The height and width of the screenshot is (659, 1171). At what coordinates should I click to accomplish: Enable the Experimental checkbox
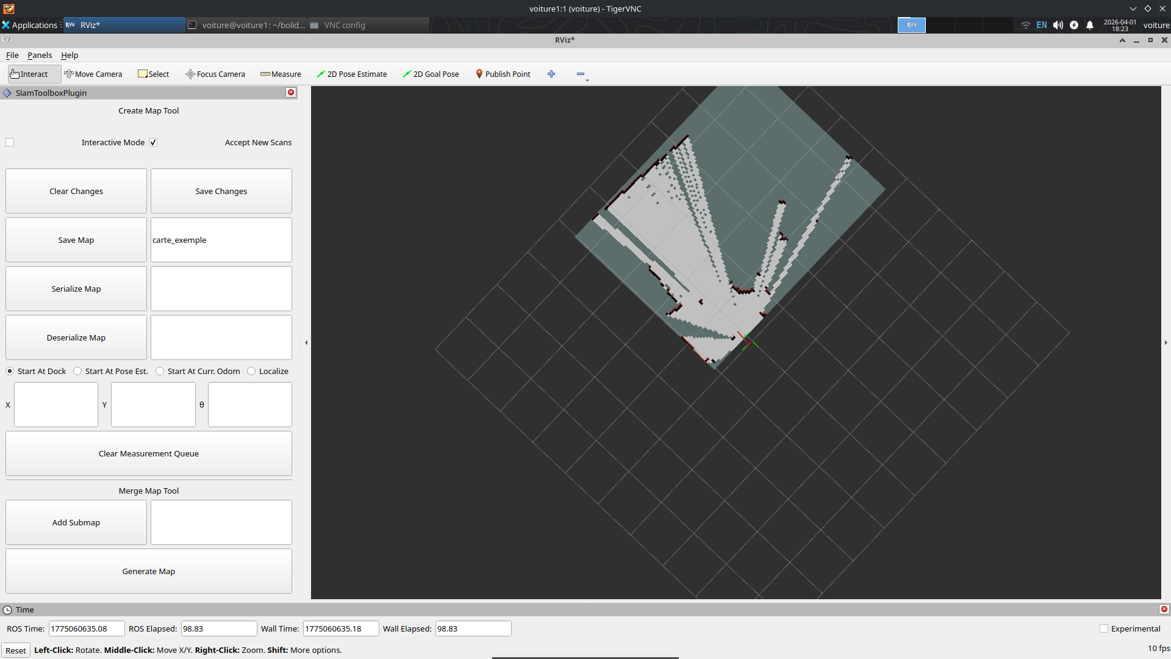[x=1103, y=628]
